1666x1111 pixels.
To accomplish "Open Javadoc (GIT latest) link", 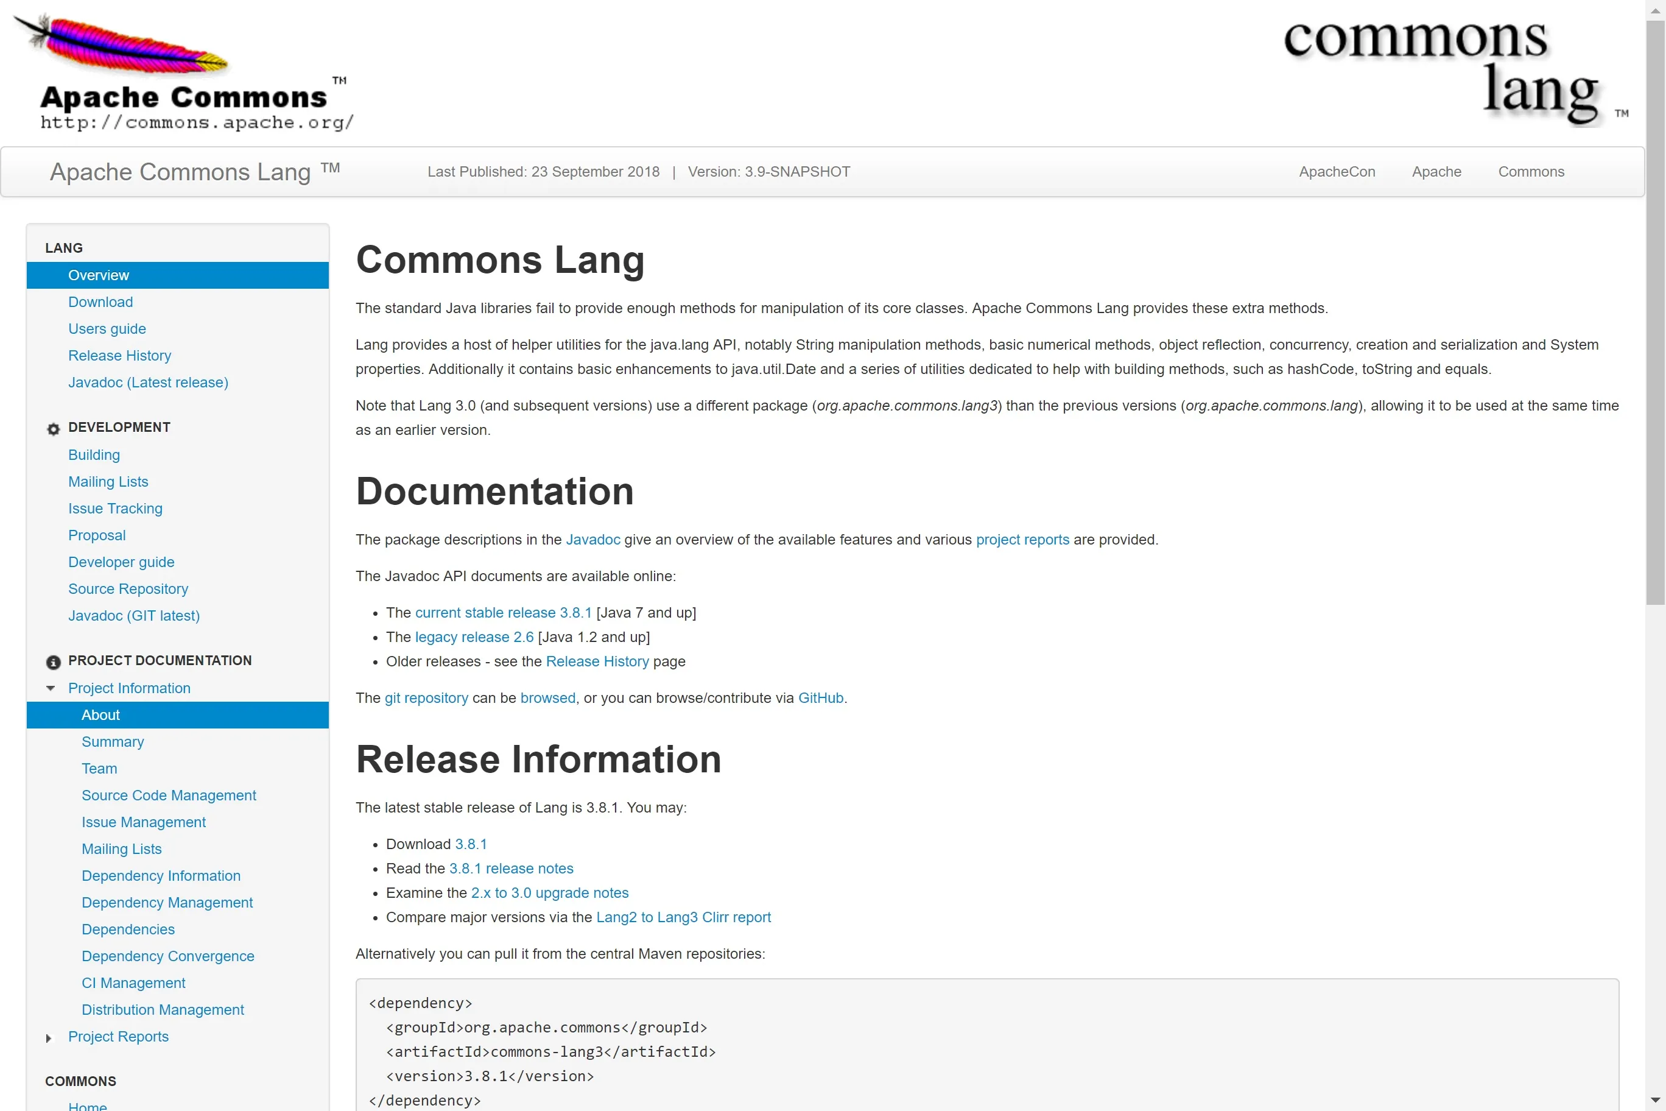I will [134, 616].
